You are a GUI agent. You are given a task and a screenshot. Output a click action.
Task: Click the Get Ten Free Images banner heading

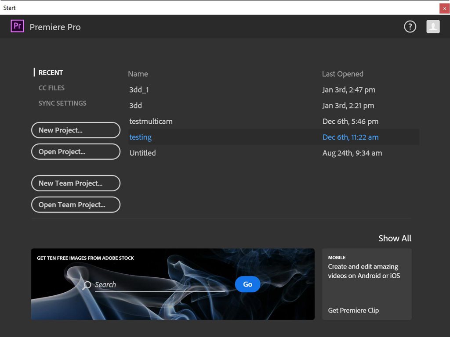tap(85, 258)
